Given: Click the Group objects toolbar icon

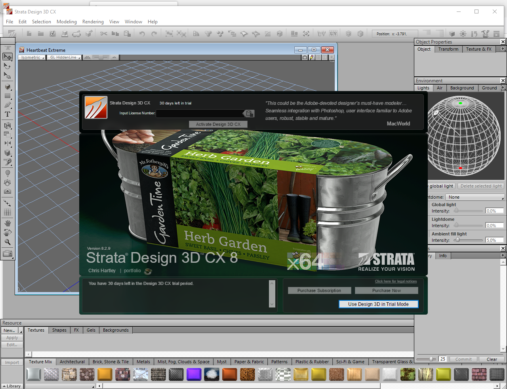Looking at the screenshot, I should pyautogui.click(x=169, y=34).
